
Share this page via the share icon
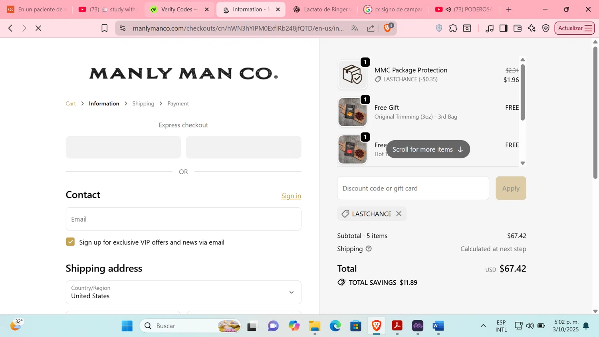pos(371,28)
